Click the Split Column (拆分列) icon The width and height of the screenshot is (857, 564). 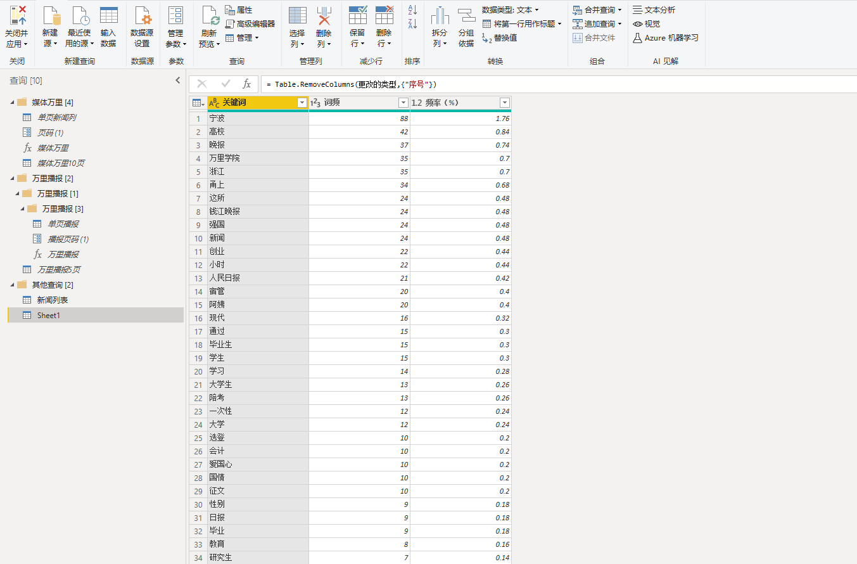pyautogui.click(x=440, y=16)
